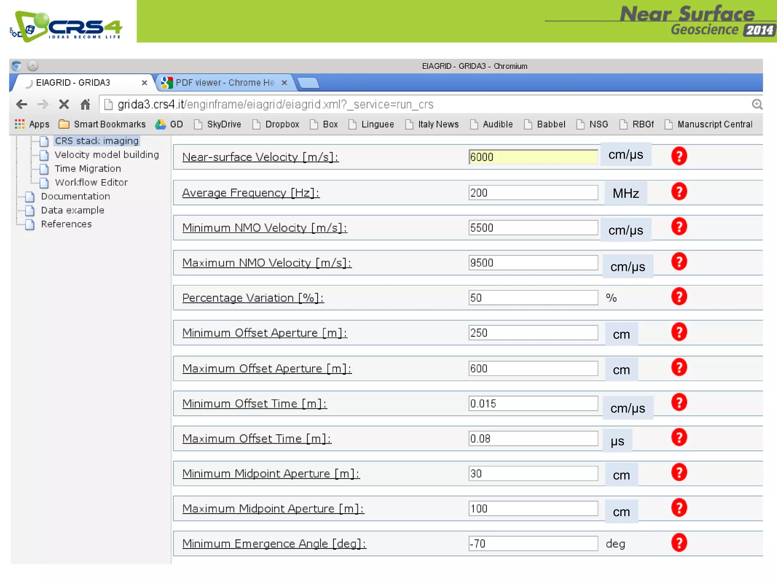Click help icon for Maximum Midpoint Aperture
Image resolution: width=777 pixels, height=583 pixels.
679,507
